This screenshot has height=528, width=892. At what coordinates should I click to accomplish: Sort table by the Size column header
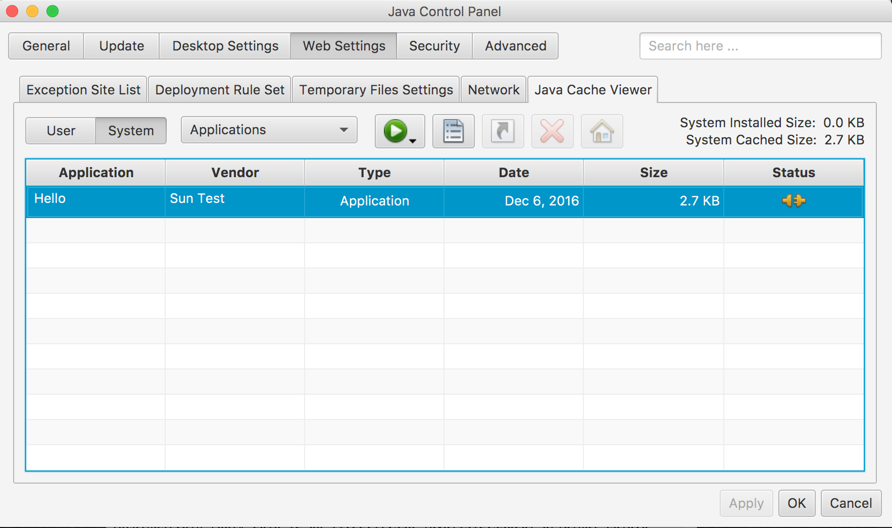(653, 173)
